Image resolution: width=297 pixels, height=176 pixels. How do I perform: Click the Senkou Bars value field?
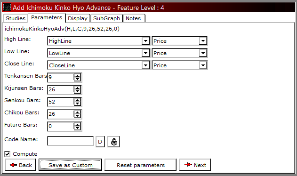click(61, 102)
